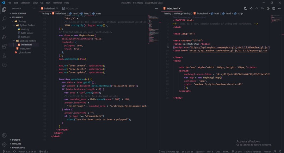
Task: Click the mapbox-gl.css URL in link tag
Action: [x=228, y=51]
